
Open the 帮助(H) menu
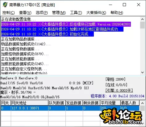117,13
